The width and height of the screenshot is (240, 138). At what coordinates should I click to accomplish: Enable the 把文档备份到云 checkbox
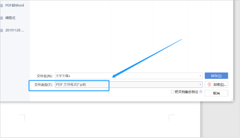tap(173, 92)
